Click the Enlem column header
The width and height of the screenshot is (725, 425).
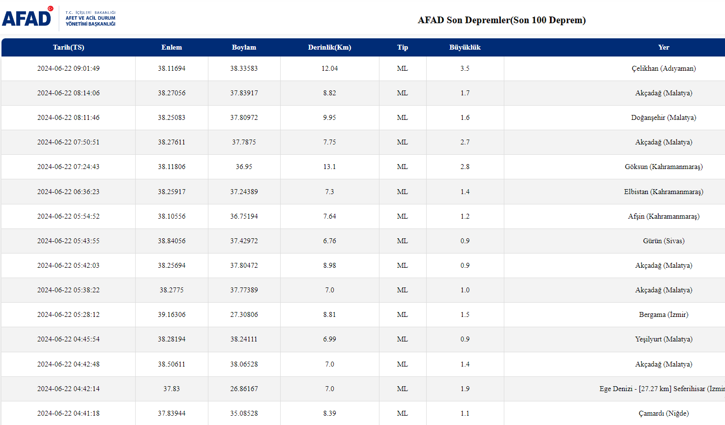tap(172, 47)
